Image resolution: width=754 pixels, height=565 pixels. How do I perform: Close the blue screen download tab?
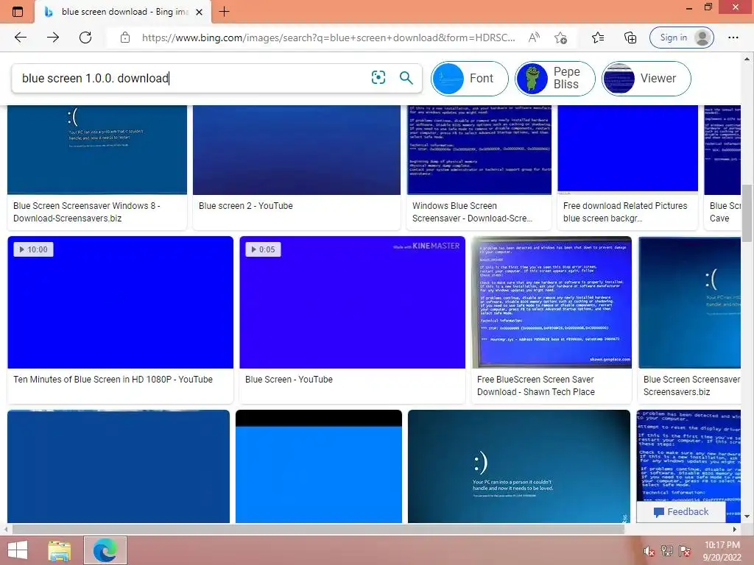point(199,12)
